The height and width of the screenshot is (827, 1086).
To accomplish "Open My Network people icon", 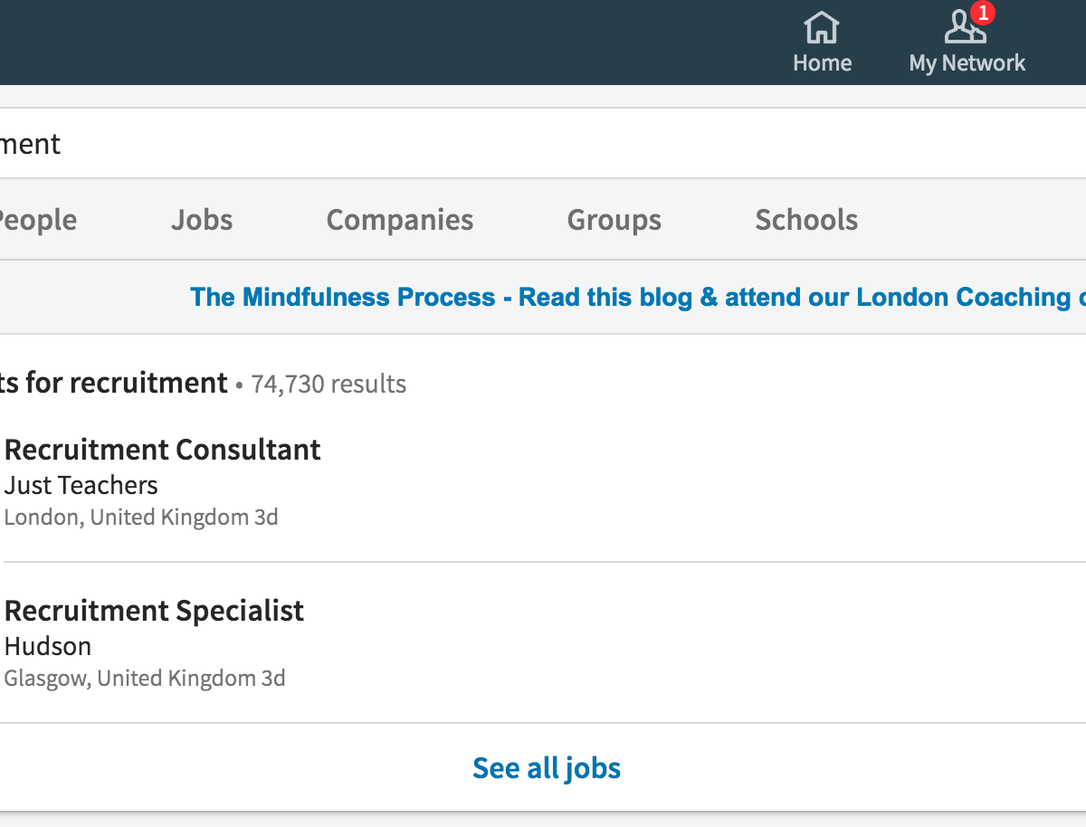I will coord(965,27).
